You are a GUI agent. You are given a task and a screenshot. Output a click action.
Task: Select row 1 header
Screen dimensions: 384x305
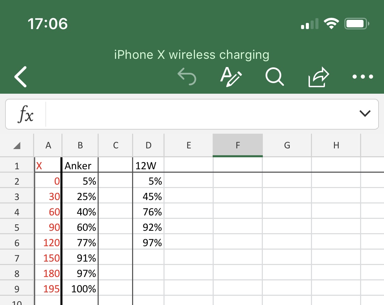coord(17,166)
